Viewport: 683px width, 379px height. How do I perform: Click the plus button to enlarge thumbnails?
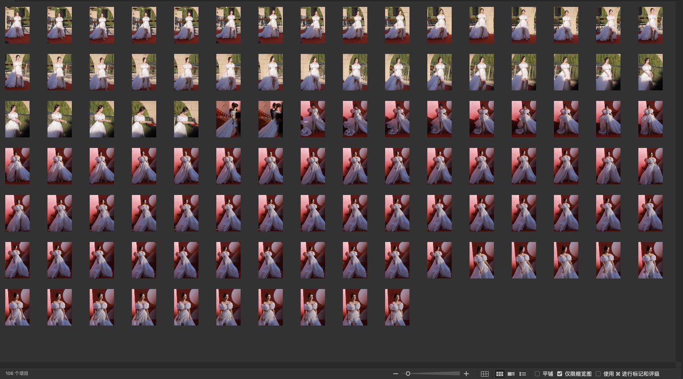click(466, 374)
